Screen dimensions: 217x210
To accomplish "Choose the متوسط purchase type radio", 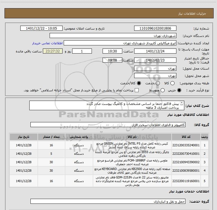I will pos(163,90).
